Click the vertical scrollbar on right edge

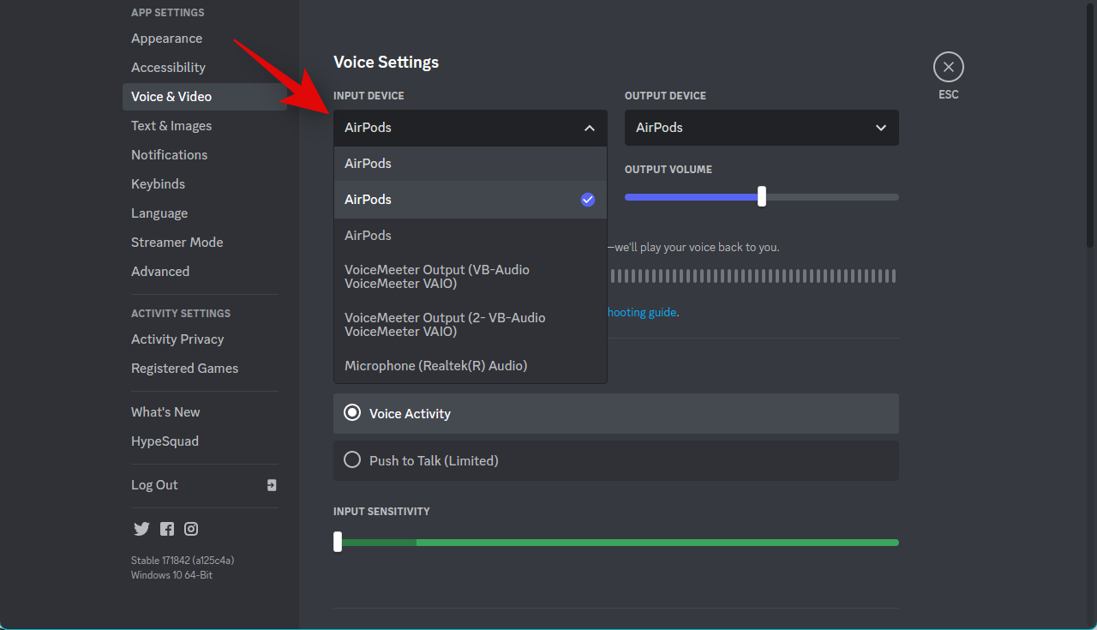tap(1088, 129)
